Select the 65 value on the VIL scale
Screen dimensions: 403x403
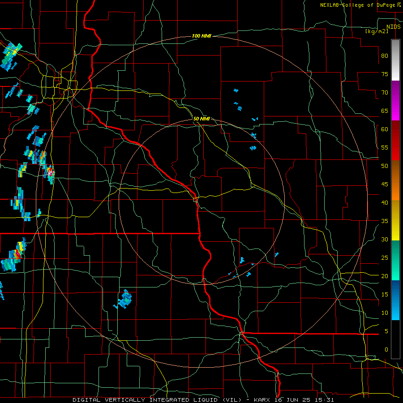pyautogui.click(x=385, y=111)
